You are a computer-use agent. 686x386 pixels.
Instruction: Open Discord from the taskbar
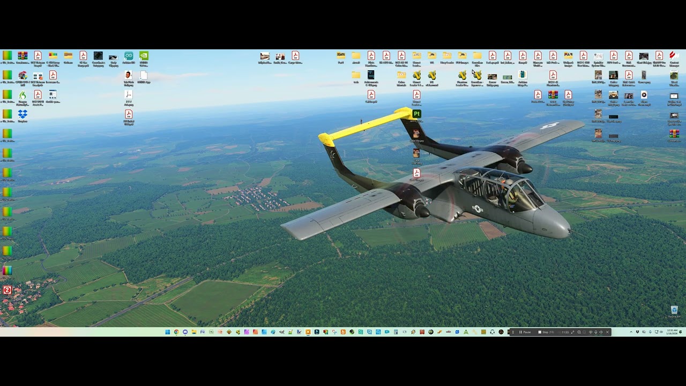[x=185, y=332]
